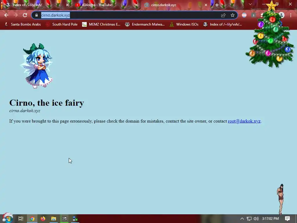Image resolution: width=297 pixels, height=223 pixels.
Task: Open the 7-Zip taskbar icon
Action: pos(64,219)
